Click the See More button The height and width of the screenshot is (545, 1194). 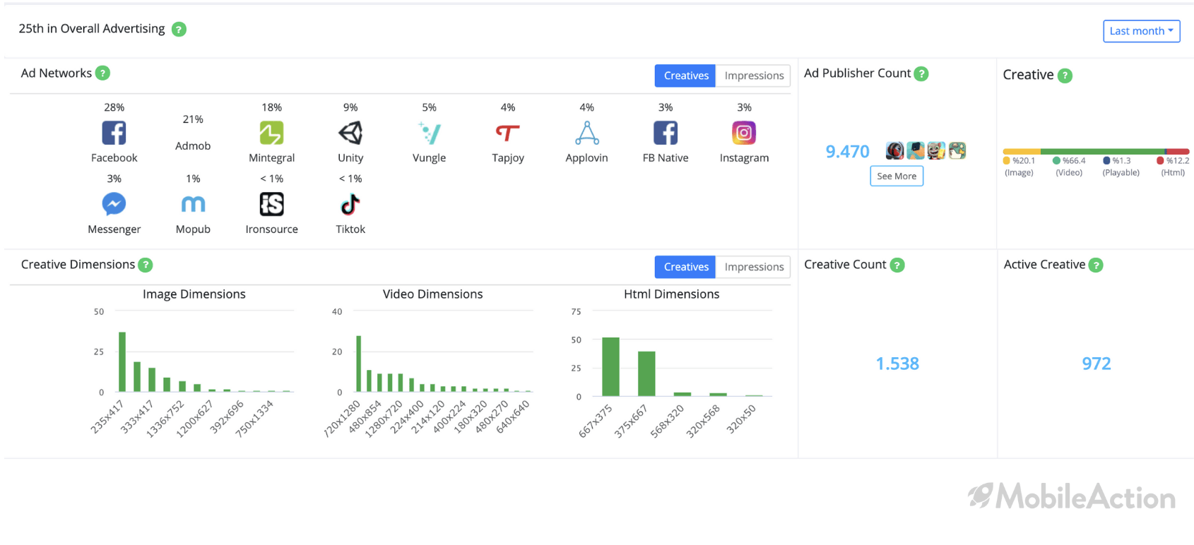[x=897, y=176]
